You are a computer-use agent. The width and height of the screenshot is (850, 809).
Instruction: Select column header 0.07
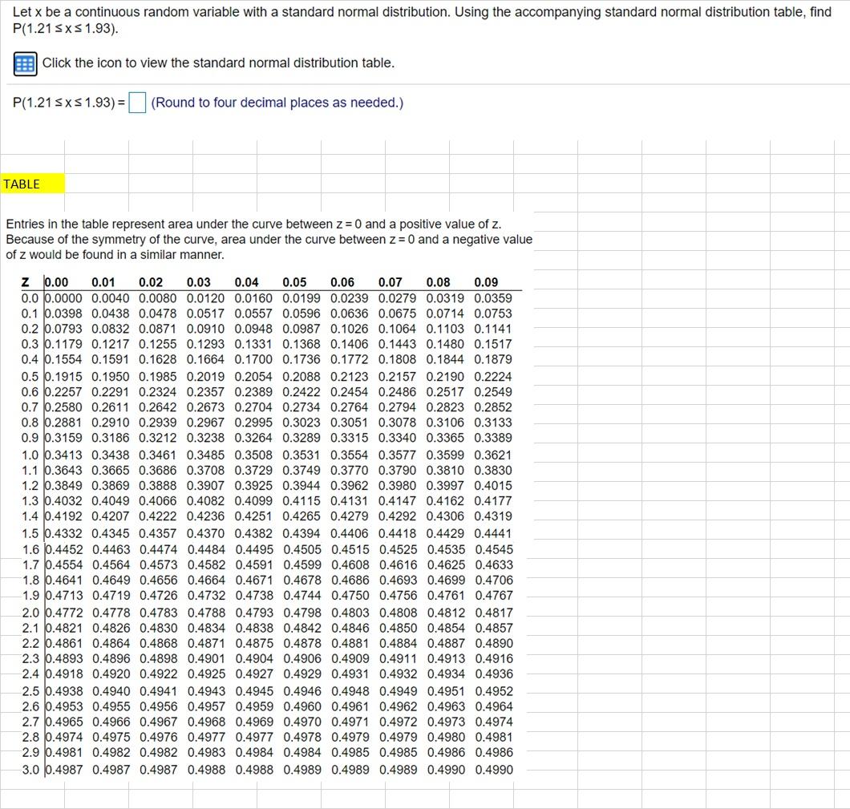pos(391,282)
